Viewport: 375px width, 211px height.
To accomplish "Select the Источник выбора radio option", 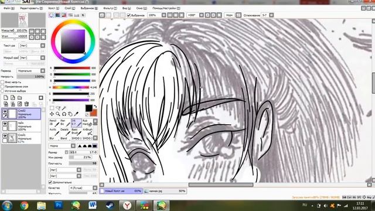I will click(x=2, y=91).
